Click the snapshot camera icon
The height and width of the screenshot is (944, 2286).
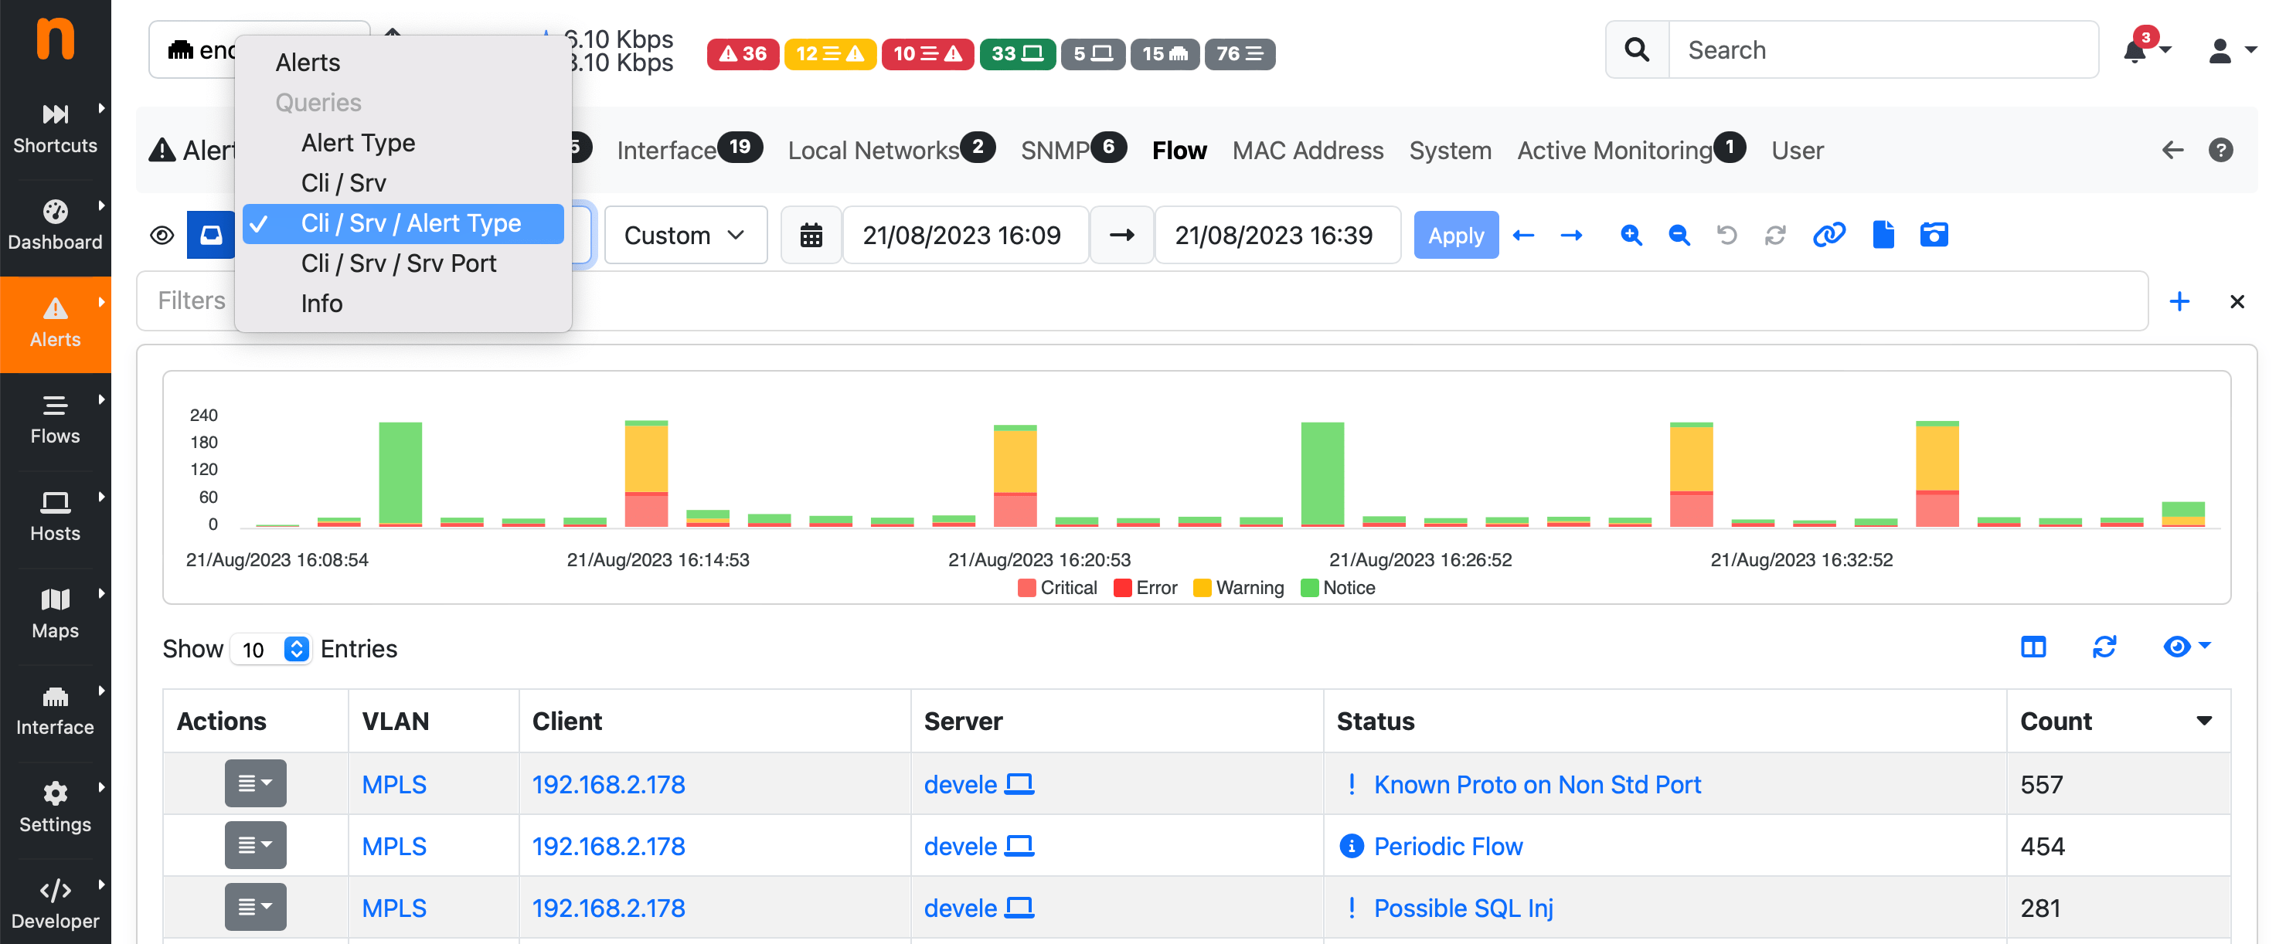coord(1934,235)
